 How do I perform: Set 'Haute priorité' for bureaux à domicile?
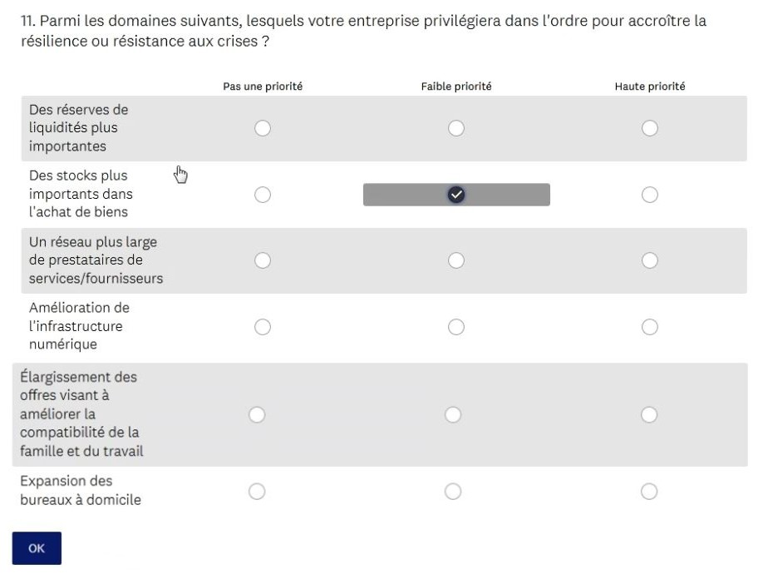(x=650, y=492)
